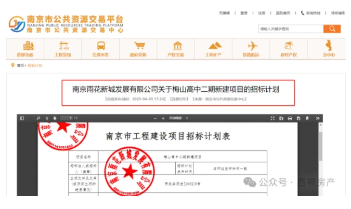Open the 房建市政 category
This screenshot has width=351, height=209.
click(24, 49)
